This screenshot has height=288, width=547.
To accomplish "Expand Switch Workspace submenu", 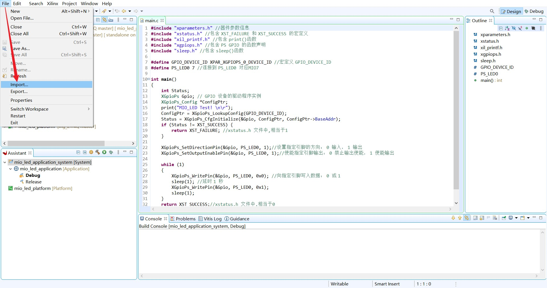I will (89, 109).
